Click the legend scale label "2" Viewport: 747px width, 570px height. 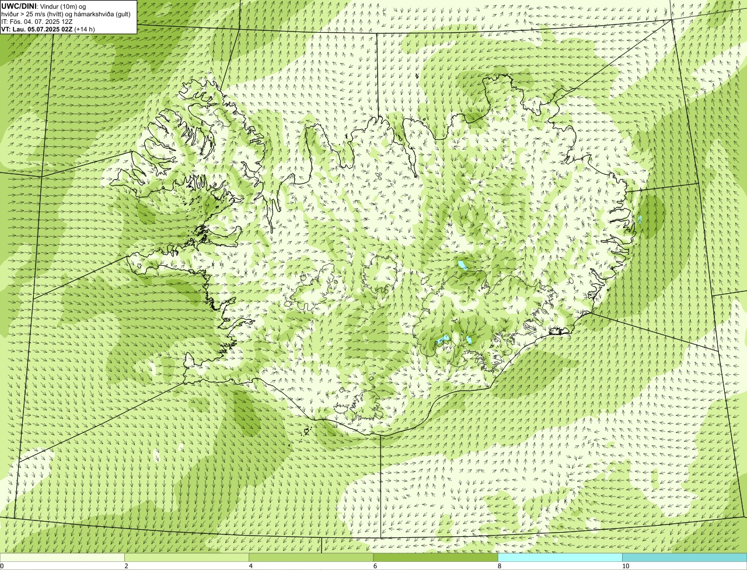126,566
